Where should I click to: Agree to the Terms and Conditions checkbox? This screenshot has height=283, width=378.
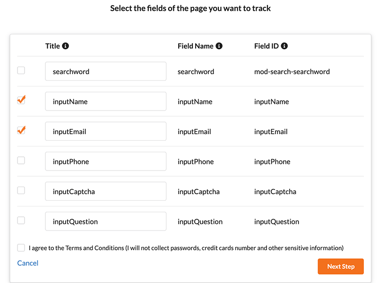click(x=21, y=248)
